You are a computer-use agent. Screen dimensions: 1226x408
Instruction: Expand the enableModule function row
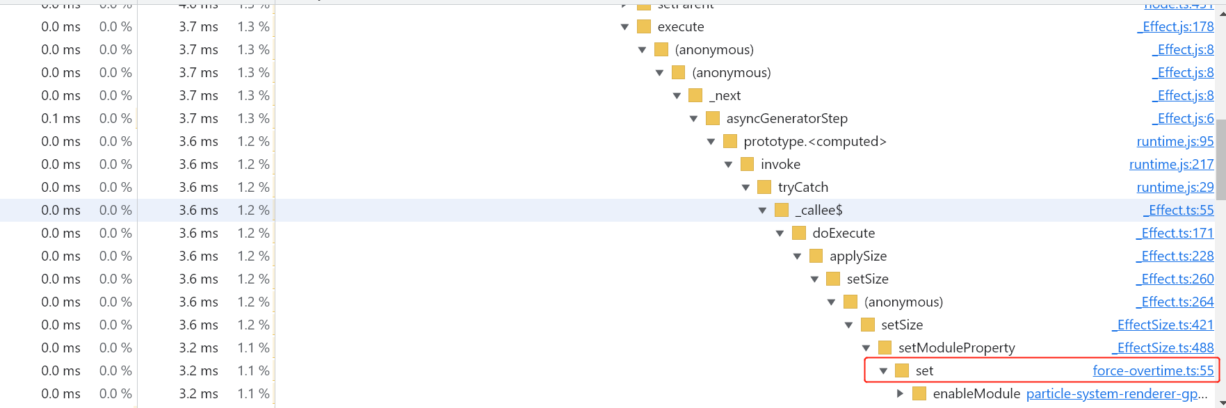900,394
